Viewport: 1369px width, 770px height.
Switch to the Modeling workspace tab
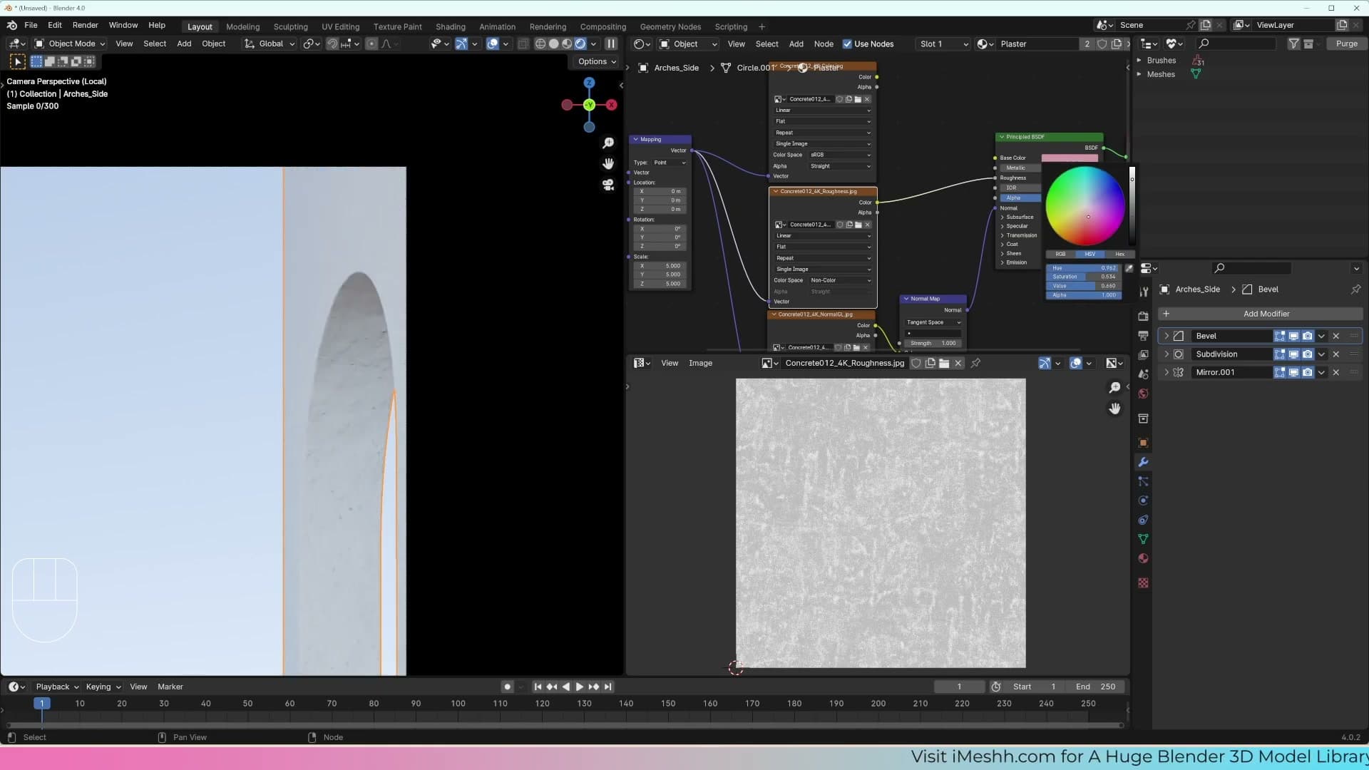[243, 26]
